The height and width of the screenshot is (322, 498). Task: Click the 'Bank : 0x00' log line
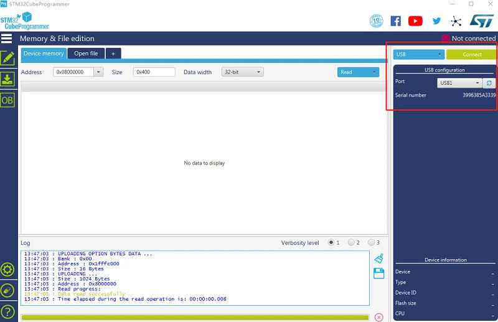[58, 258]
